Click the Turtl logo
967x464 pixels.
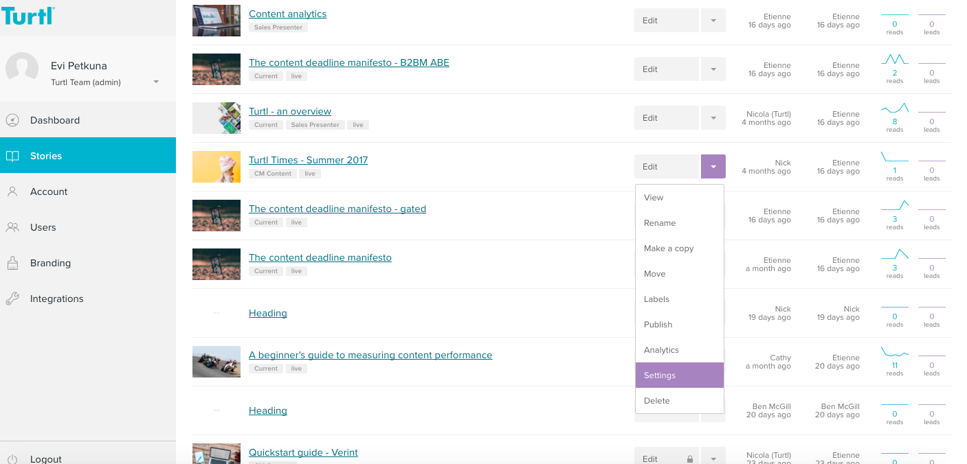coord(27,16)
